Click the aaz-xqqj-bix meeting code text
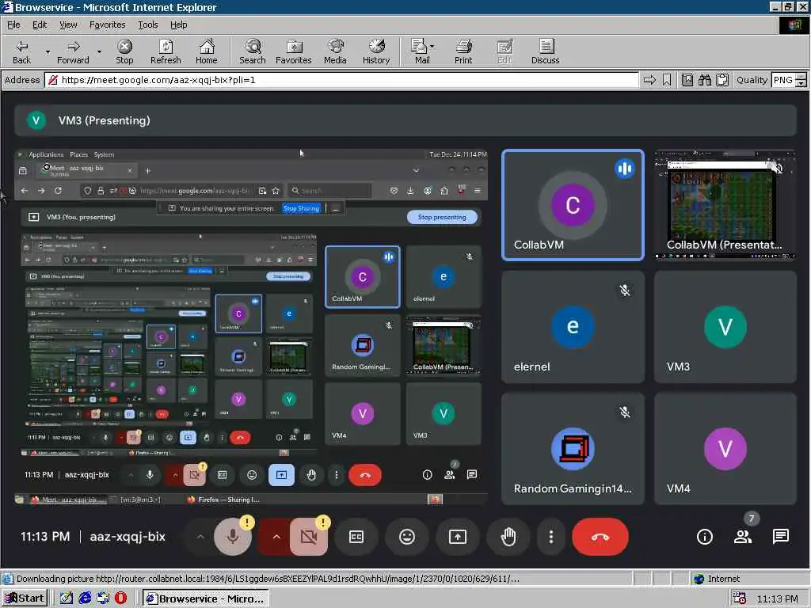 pos(128,537)
